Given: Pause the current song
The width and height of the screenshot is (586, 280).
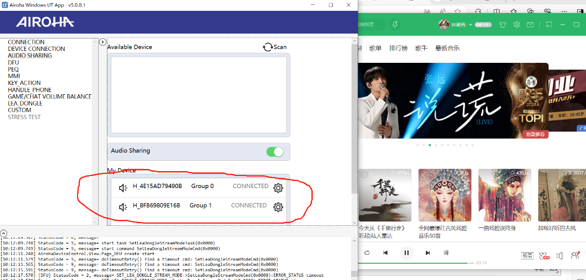Looking at the screenshot, I should (x=406, y=253).
